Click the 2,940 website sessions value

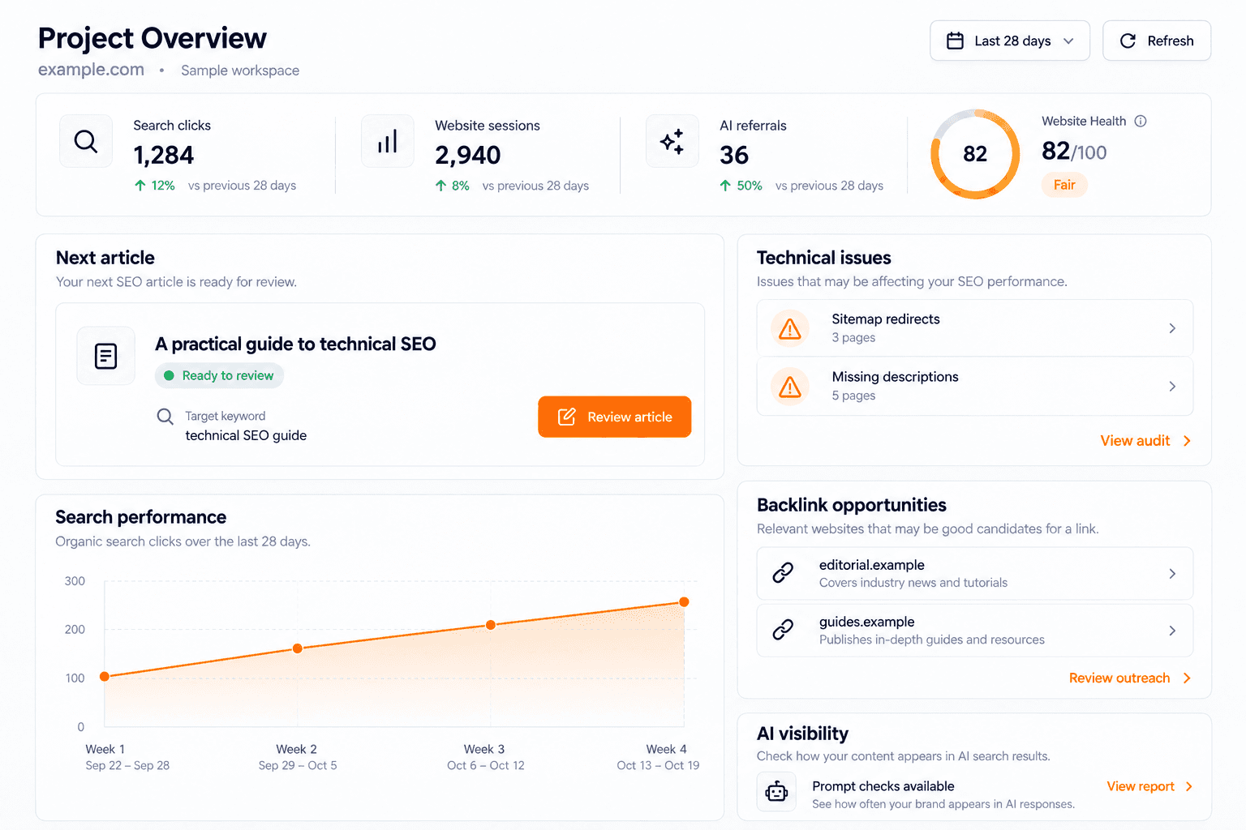(x=468, y=155)
